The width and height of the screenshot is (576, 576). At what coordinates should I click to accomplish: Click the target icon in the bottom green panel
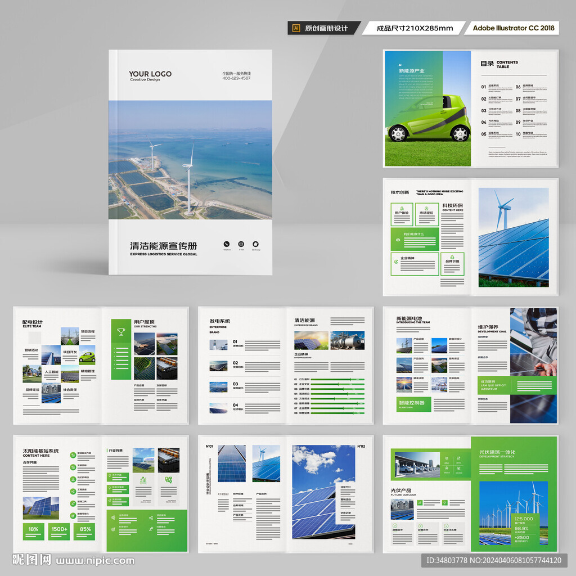click(113, 529)
